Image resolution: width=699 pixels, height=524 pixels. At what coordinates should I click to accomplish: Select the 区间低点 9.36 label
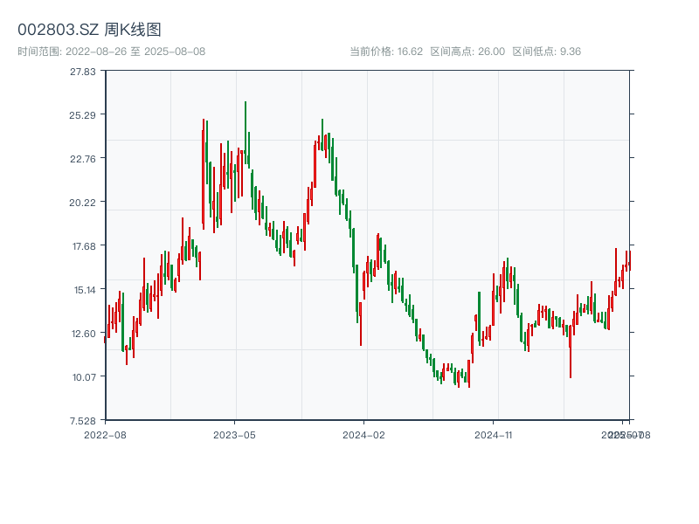coord(546,52)
